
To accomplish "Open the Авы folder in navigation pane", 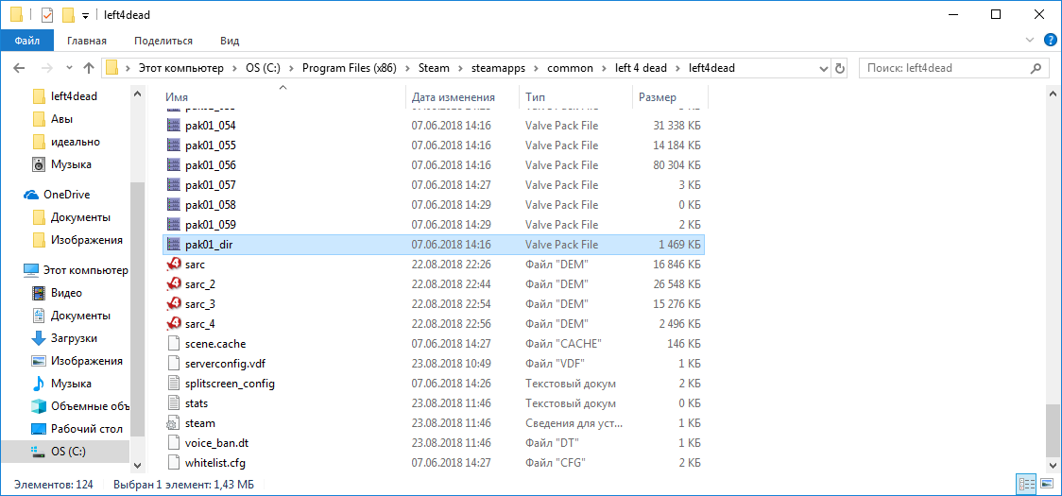I will click(x=53, y=119).
